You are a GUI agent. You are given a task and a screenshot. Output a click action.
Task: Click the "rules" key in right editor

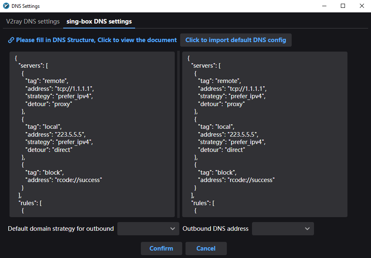[200, 203]
